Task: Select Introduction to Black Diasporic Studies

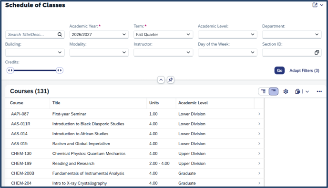Action: [88, 124]
